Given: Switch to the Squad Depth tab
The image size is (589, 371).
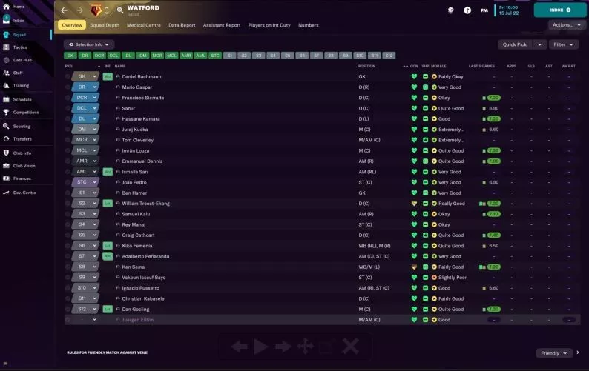Looking at the screenshot, I should coord(105,25).
